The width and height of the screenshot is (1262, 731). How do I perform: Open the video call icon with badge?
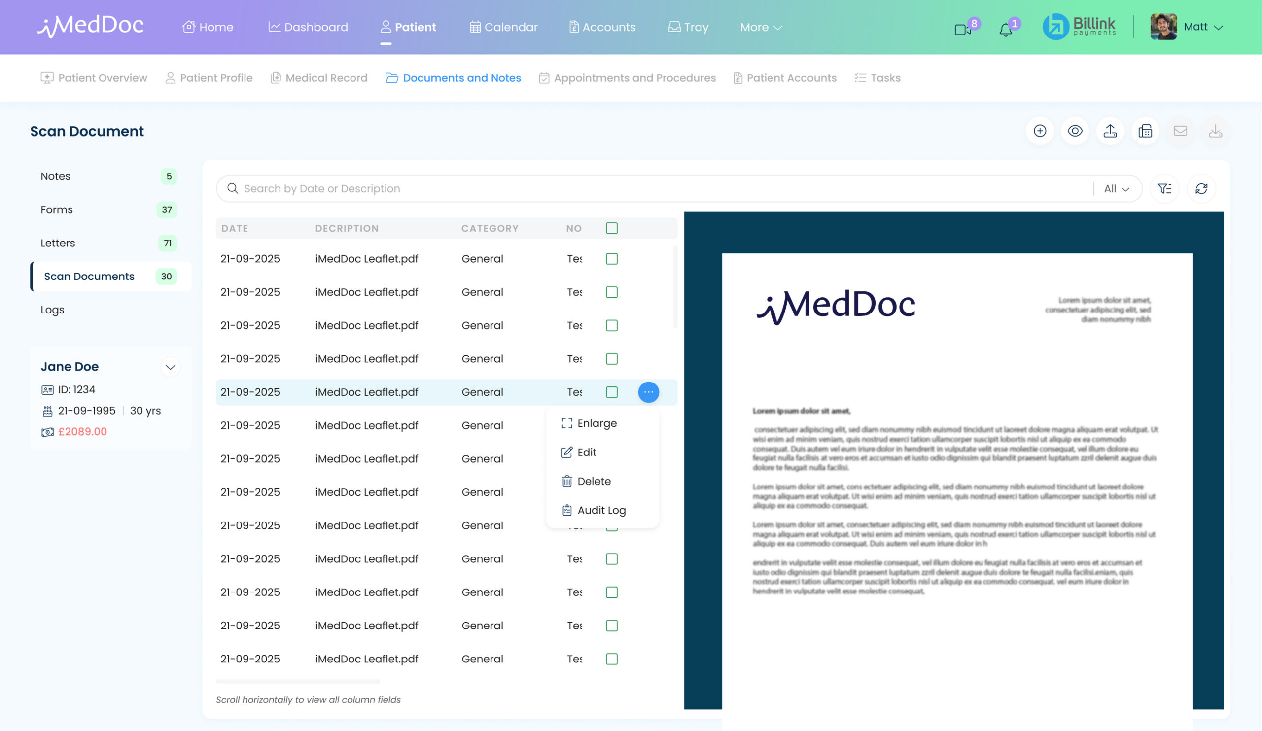962,30
